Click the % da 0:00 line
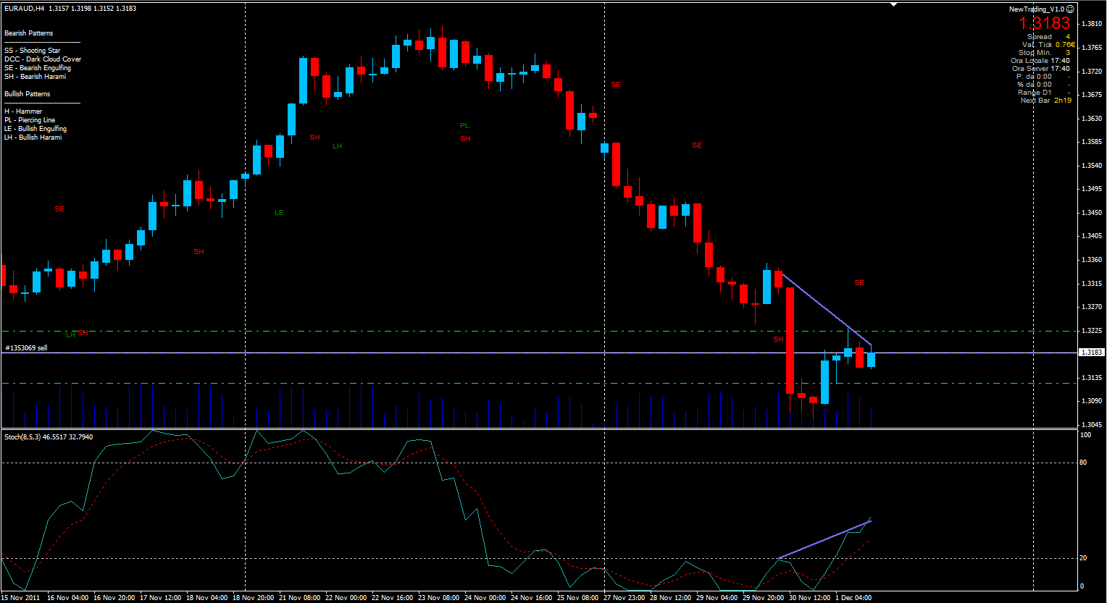 coord(1043,85)
